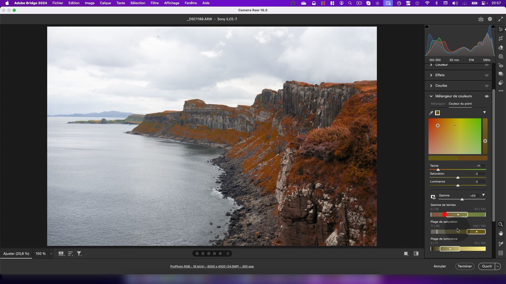Mark the image for deletion trash icon

(x=228, y=253)
